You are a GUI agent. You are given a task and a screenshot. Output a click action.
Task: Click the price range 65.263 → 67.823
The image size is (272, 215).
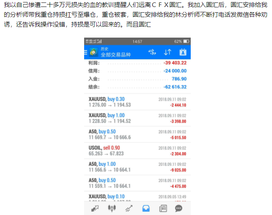(x=106, y=154)
